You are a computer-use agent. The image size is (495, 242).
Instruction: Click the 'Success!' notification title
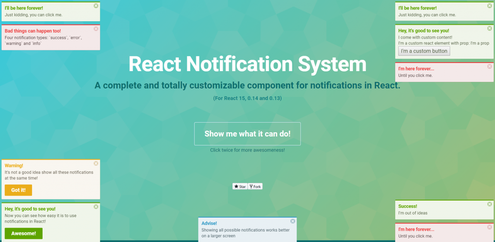408,206
